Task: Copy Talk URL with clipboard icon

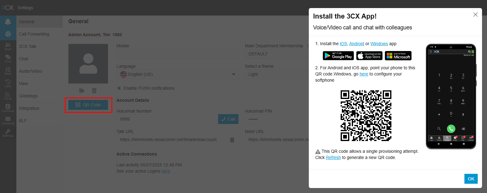Action: (232, 140)
